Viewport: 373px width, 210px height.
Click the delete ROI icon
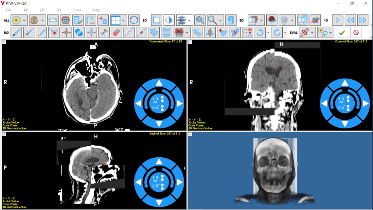coord(235,32)
